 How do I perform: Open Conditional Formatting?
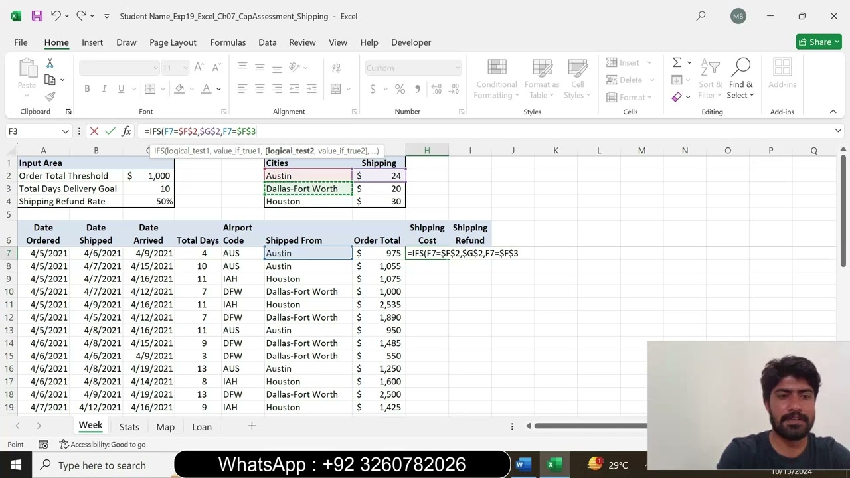pos(496,80)
